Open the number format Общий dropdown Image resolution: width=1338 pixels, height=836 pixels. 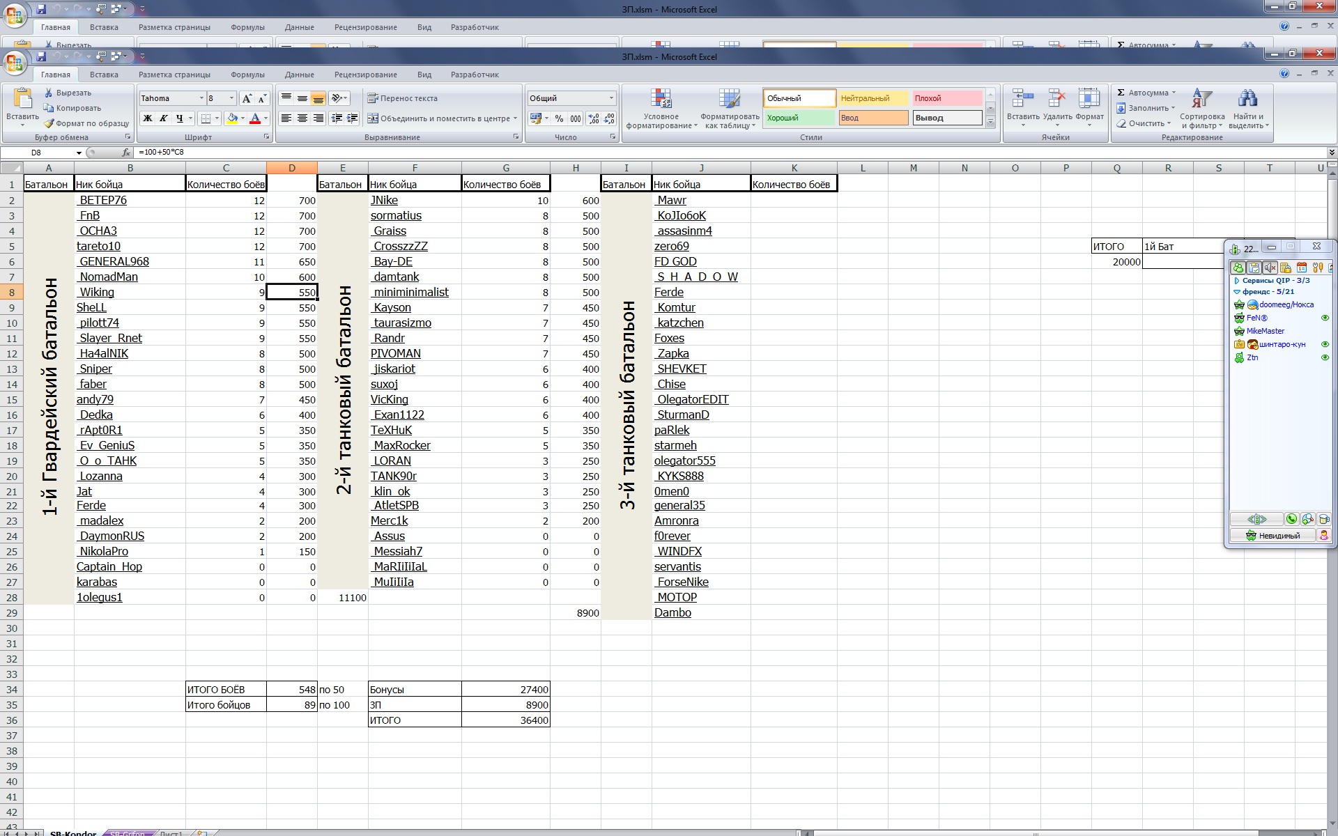(x=611, y=98)
